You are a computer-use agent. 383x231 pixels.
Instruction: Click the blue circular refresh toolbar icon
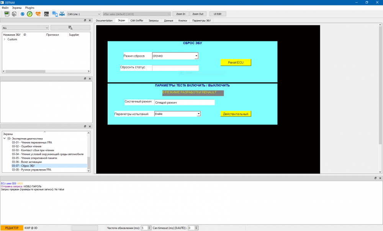(x=23, y=14)
